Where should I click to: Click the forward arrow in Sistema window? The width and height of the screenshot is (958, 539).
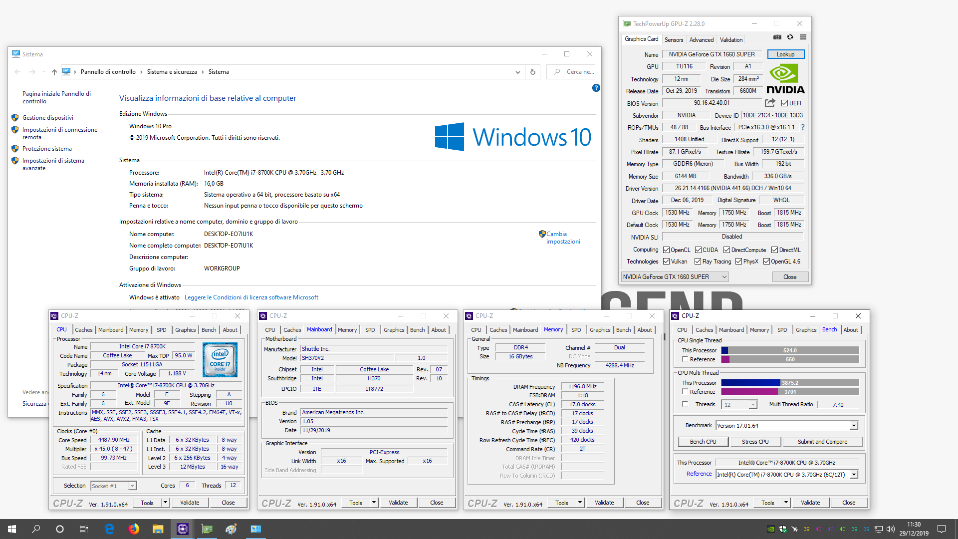[x=32, y=72]
